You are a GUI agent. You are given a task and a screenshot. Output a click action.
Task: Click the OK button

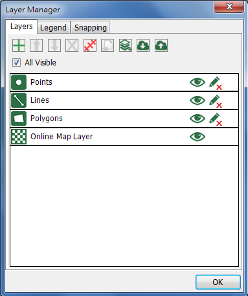218,282
